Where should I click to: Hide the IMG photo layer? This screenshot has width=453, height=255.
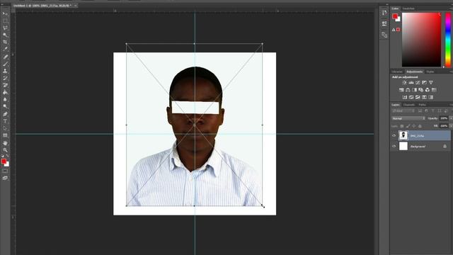coord(394,135)
